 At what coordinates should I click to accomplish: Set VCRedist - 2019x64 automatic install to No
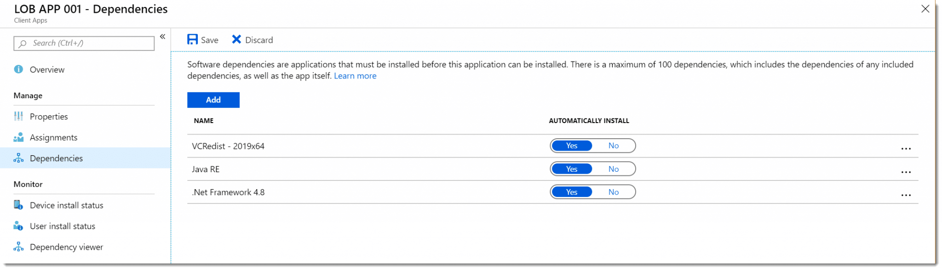(x=614, y=146)
